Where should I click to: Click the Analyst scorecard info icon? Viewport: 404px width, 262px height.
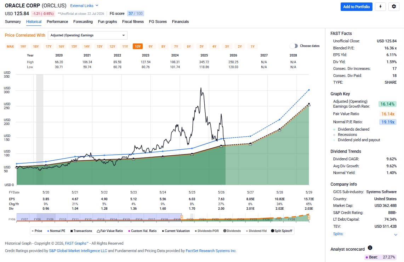point(370,248)
